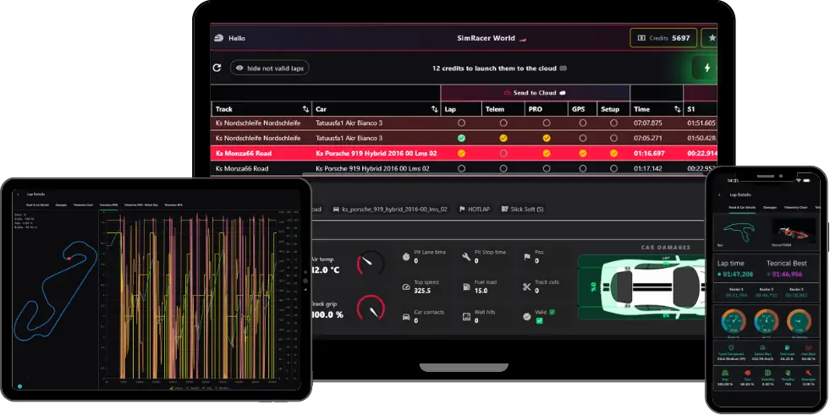Sort the table by Track column arrows
Image resolution: width=830 pixels, height=415 pixels.
click(x=305, y=109)
